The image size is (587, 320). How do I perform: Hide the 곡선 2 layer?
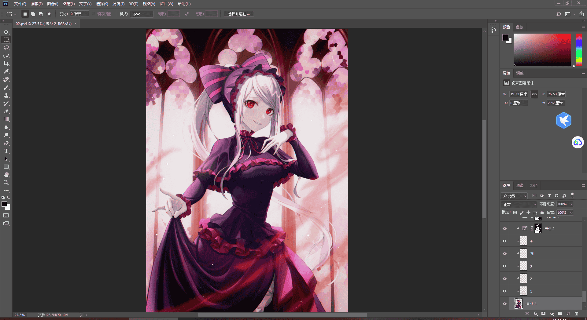(505, 229)
